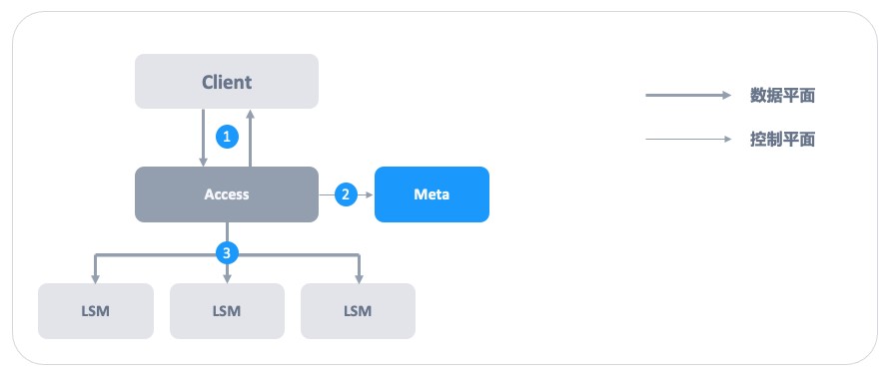This screenshot has width=895, height=375.
Task: Click the arrowhead pointing into Meta
Action: [x=369, y=194]
